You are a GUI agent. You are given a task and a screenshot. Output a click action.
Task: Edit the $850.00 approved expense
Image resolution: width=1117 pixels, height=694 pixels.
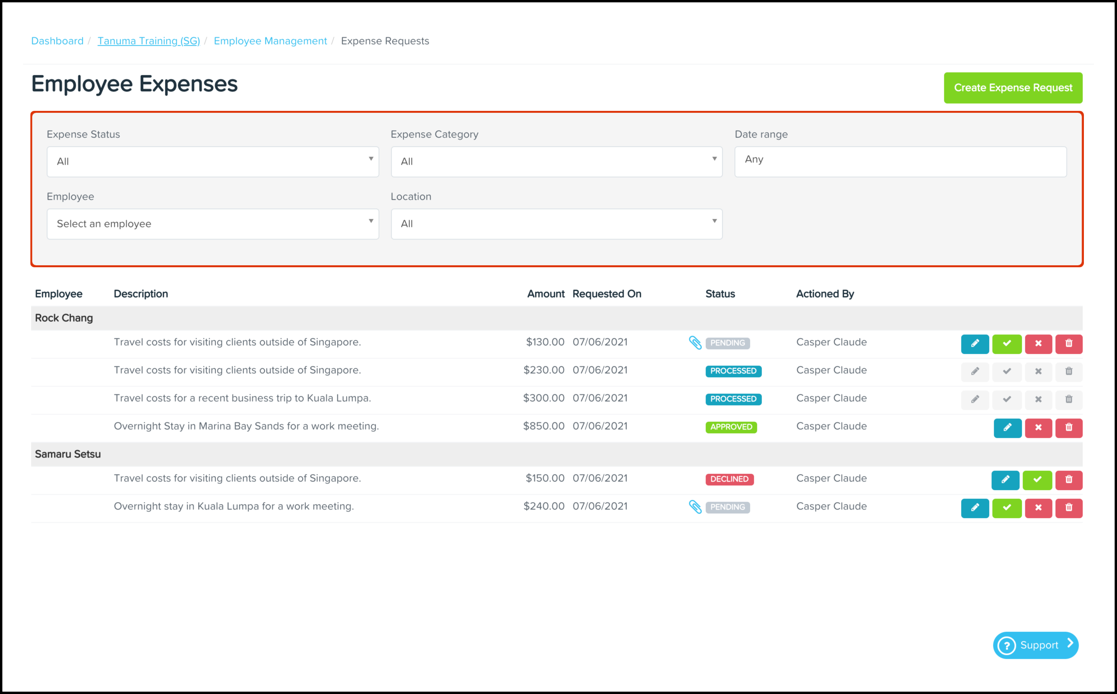pos(1007,427)
